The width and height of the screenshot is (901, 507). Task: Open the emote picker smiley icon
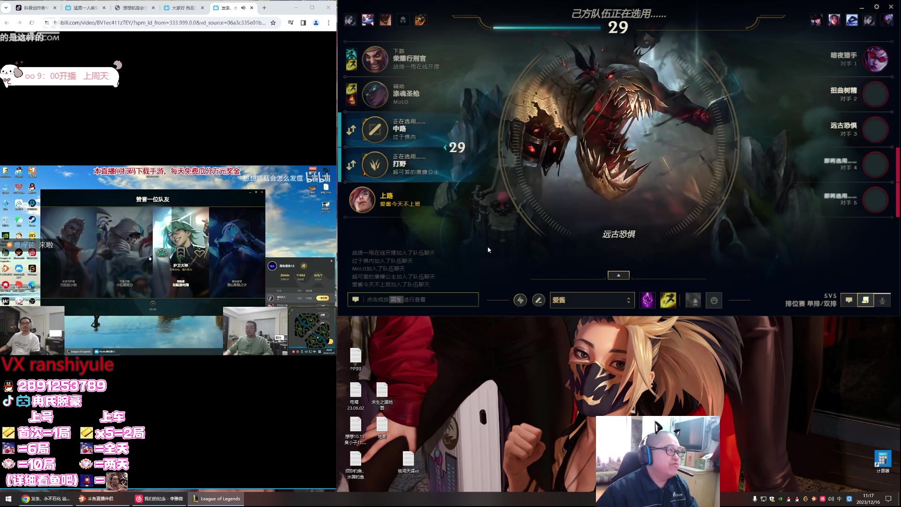pos(714,300)
